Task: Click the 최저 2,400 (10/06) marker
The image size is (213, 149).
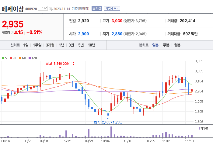Action: tap(108, 122)
